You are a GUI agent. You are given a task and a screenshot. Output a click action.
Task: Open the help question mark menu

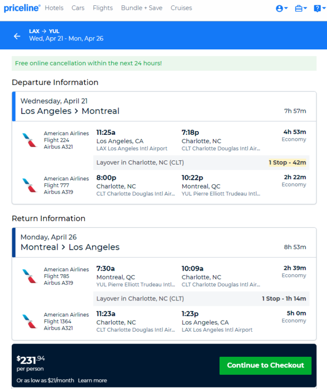coord(320,8)
